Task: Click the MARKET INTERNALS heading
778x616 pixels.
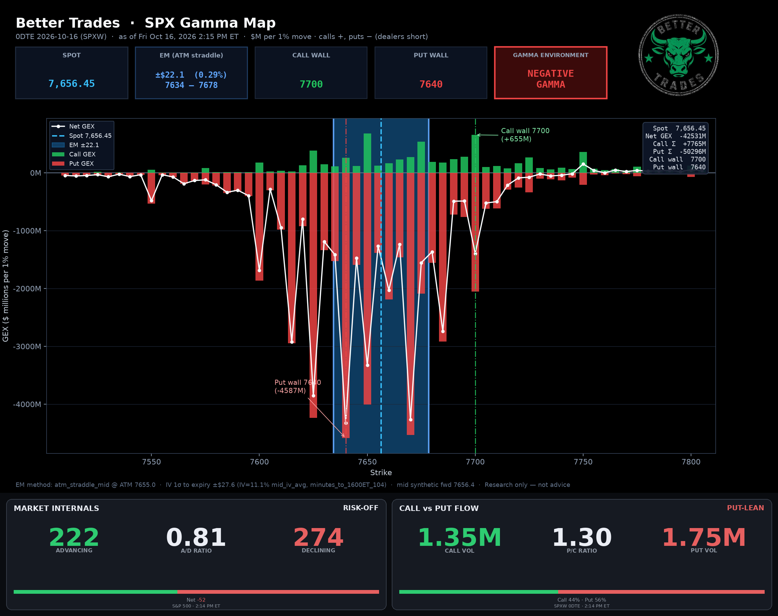Action: [x=56, y=508]
